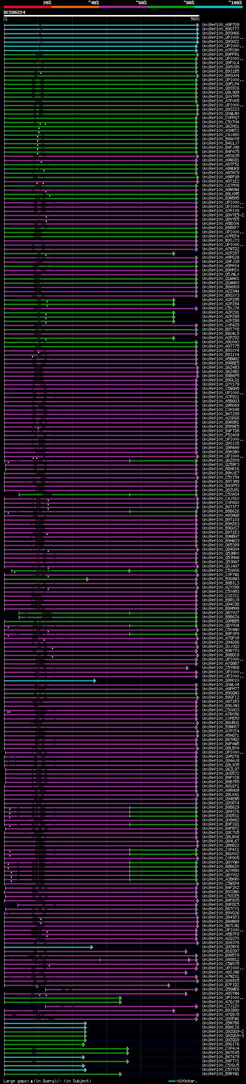This screenshot has width=246, height=1084.
Task: Click the red segment of the identity legend
Action: [x=27, y=7]
